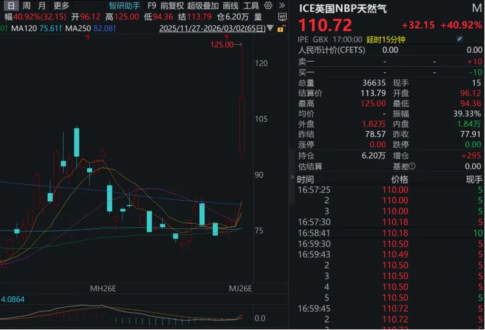Click the orange unlock padlock icon
The image size is (485, 330).
point(281,28)
